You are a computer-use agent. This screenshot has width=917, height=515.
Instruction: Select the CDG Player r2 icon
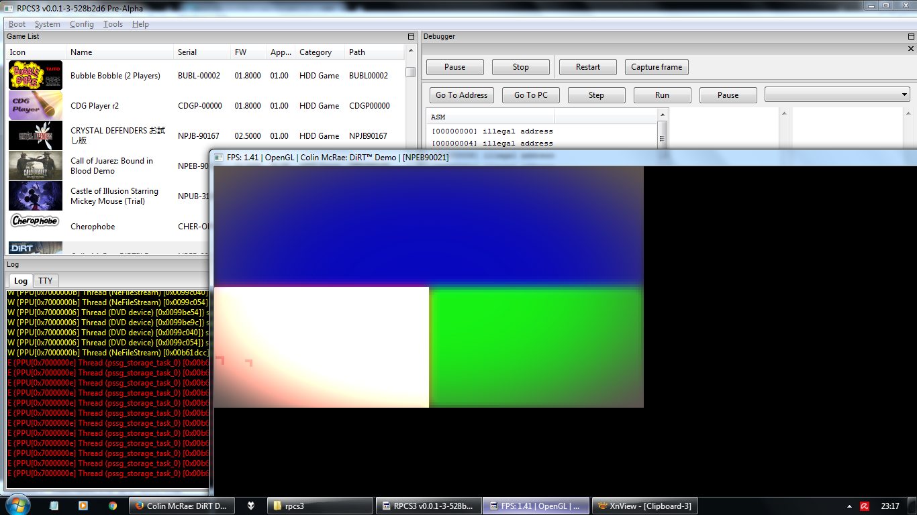(x=36, y=105)
